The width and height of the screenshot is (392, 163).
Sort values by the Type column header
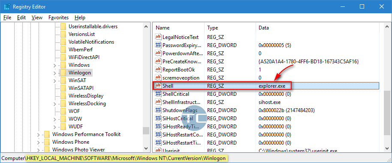click(x=230, y=28)
